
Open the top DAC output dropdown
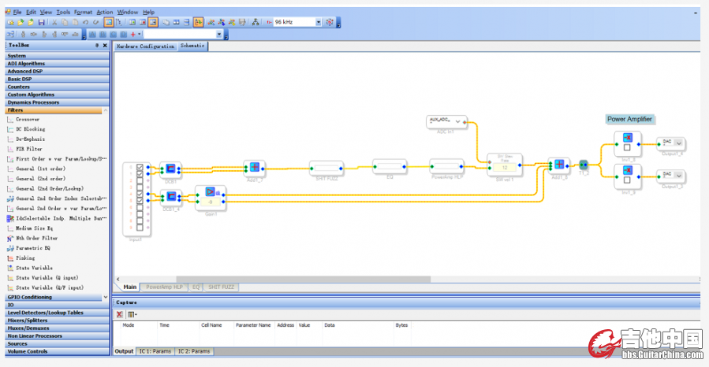pos(679,143)
